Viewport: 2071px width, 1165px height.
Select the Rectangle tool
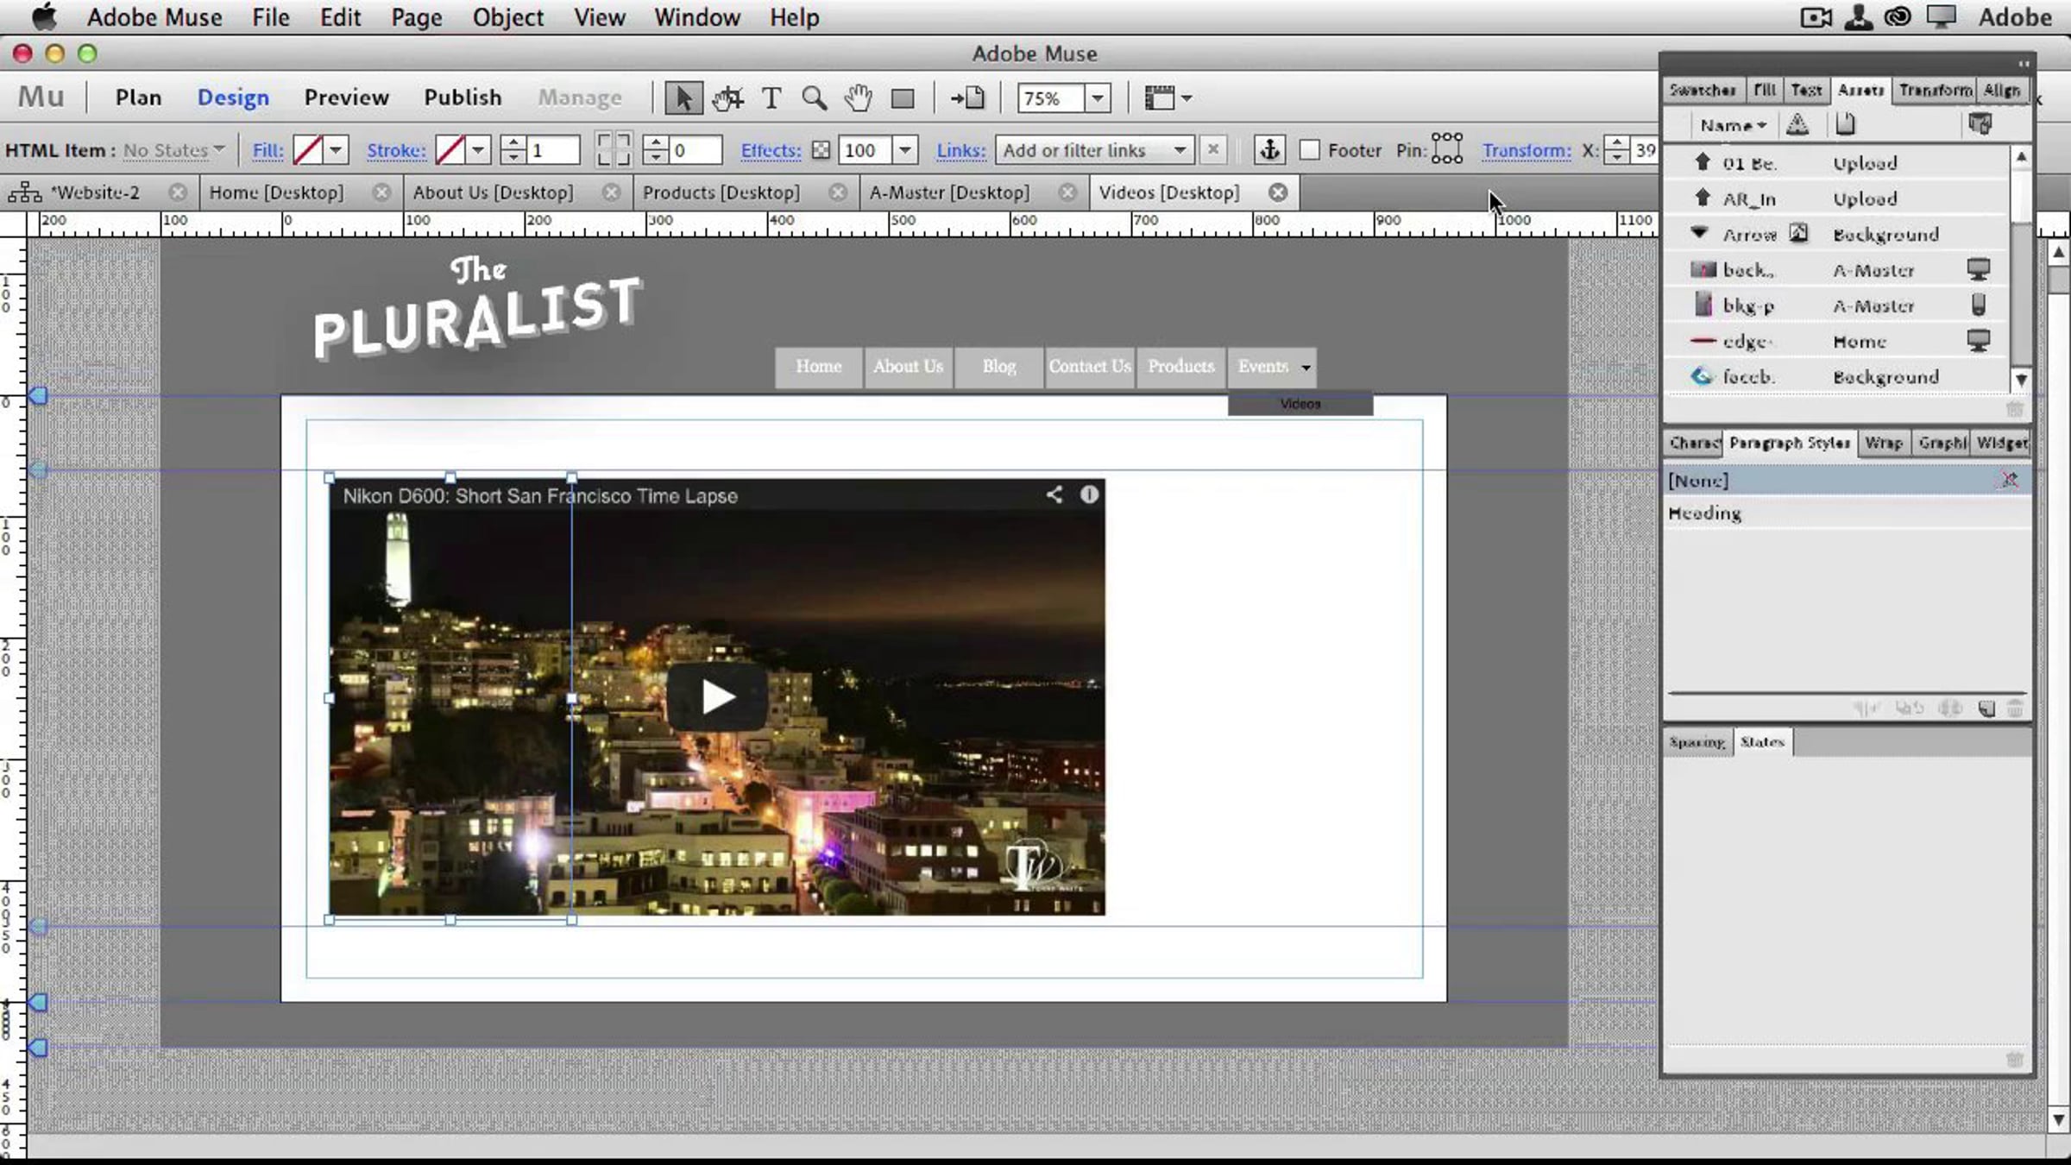(x=903, y=99)
